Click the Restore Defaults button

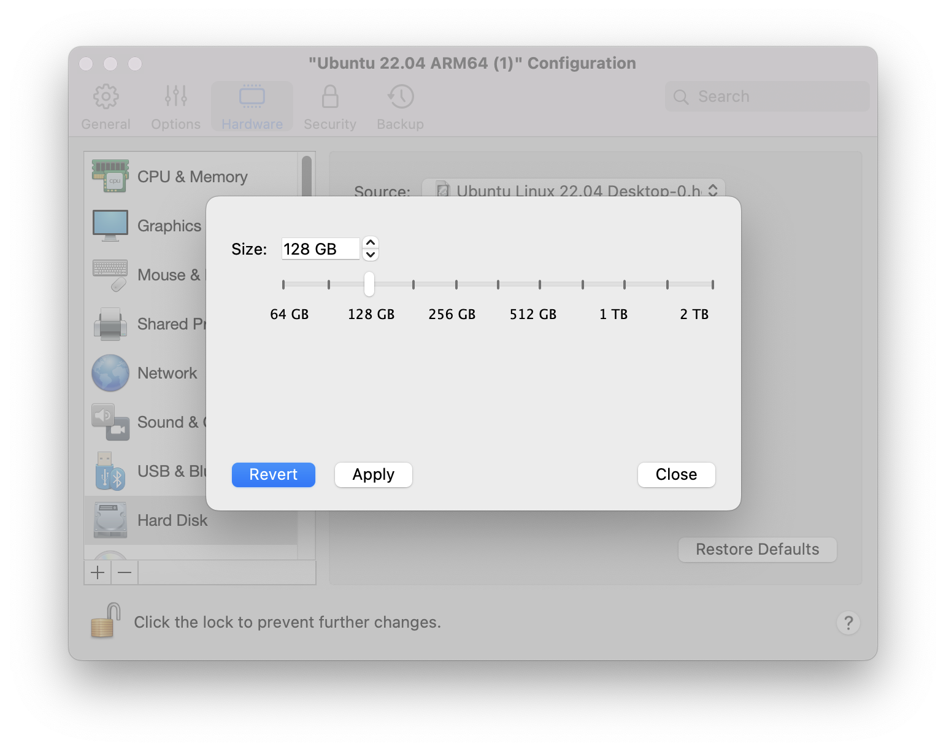pyautogui.click(x=757, y=549)
